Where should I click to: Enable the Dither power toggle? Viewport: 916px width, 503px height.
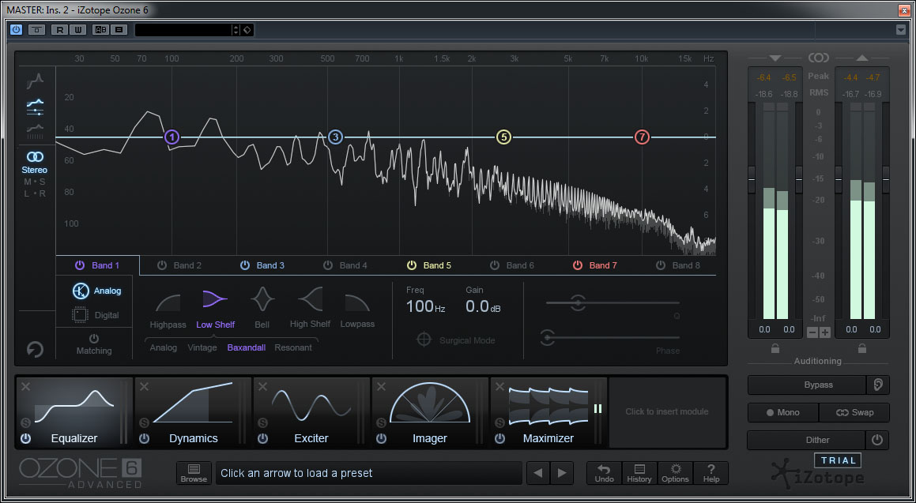coord(876,440)
